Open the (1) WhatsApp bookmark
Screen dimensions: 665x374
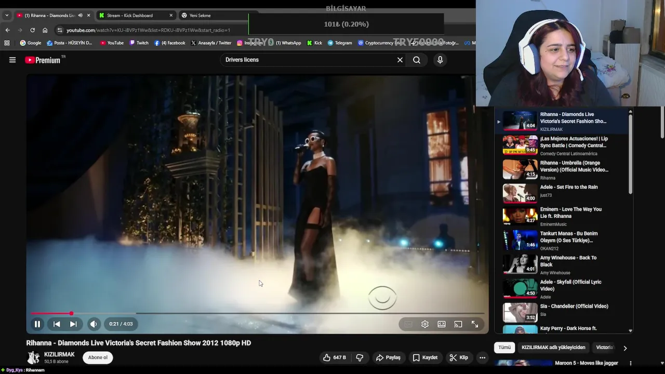click(x=285, y=43)
